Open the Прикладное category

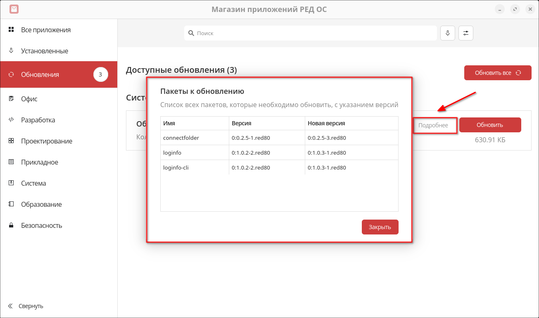pyautogui.click(x=39, y=162)
